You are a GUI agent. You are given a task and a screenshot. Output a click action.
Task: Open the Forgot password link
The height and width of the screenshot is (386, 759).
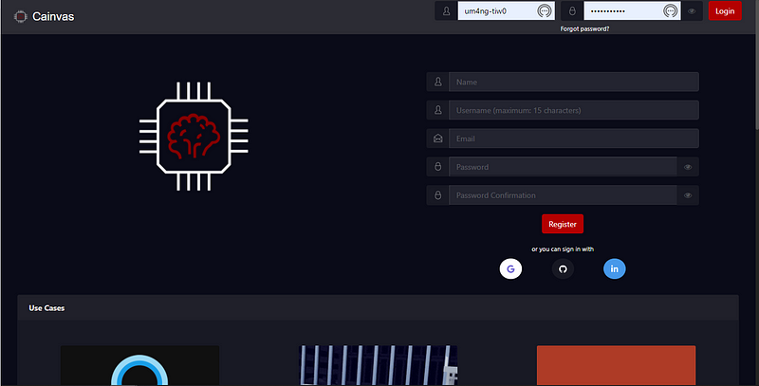(584, 29)
